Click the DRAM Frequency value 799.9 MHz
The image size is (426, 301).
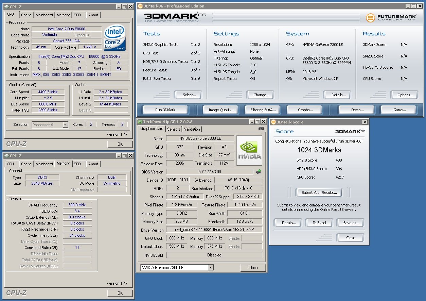pos(77,205)
